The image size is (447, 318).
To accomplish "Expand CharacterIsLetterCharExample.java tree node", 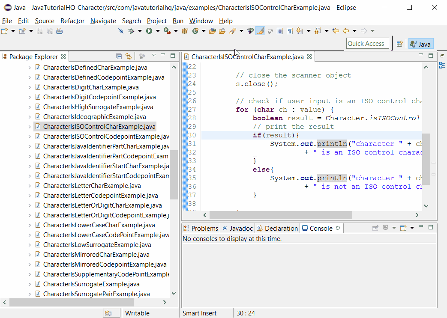I will point(30,186).
